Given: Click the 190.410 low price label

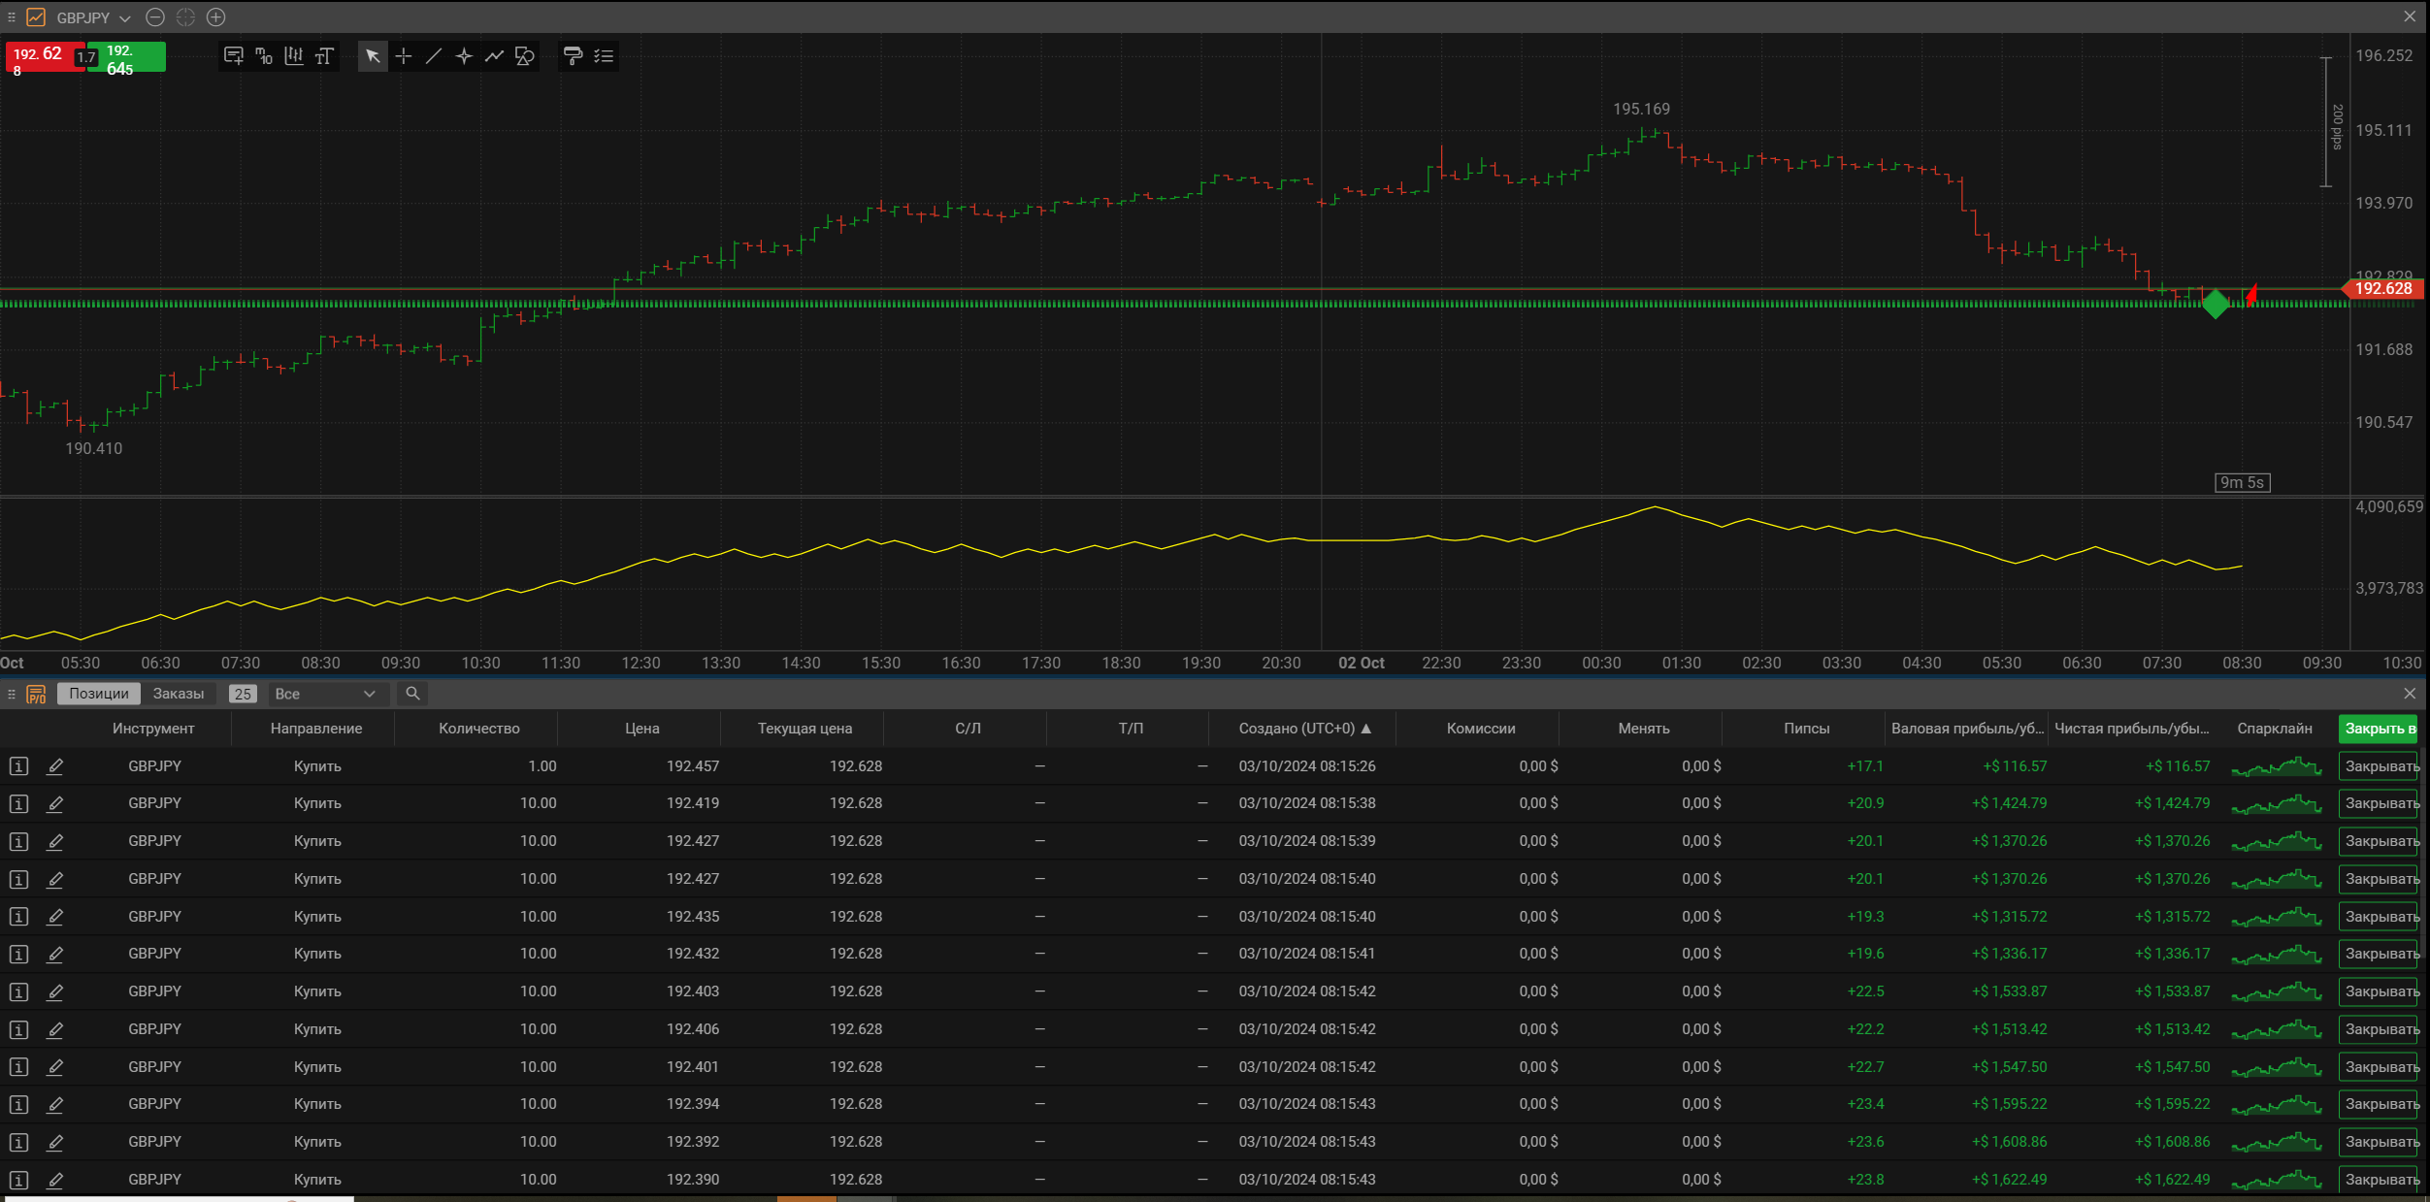Looking at the screenshot, I should [x=93, y=448].
